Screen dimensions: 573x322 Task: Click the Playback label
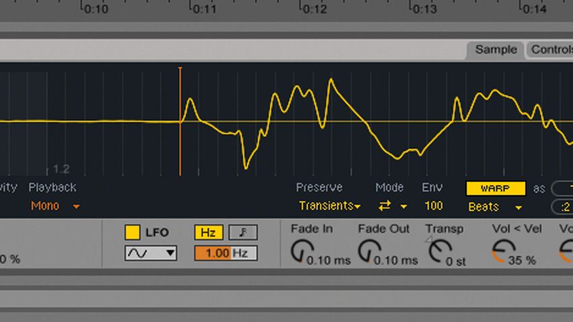(x=53, y=187)
